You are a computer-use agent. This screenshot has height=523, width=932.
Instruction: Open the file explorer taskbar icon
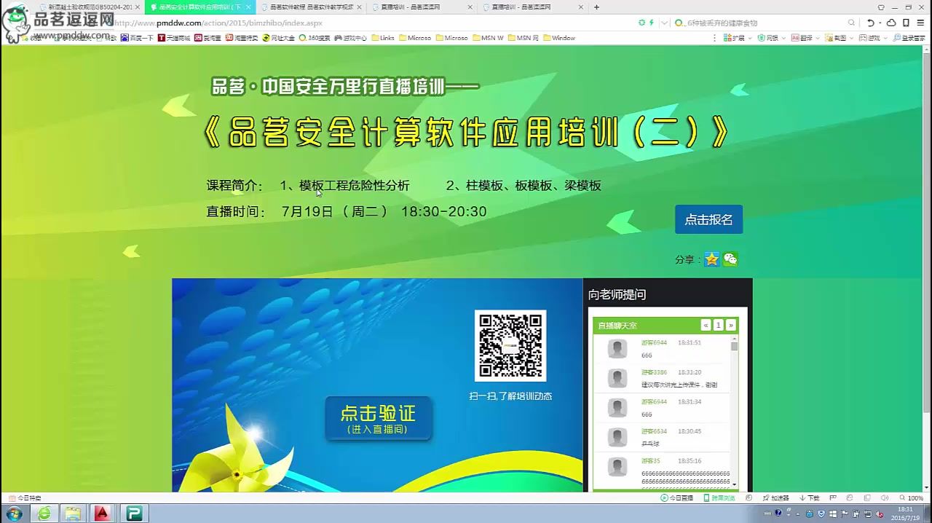[x=74, y=514]
